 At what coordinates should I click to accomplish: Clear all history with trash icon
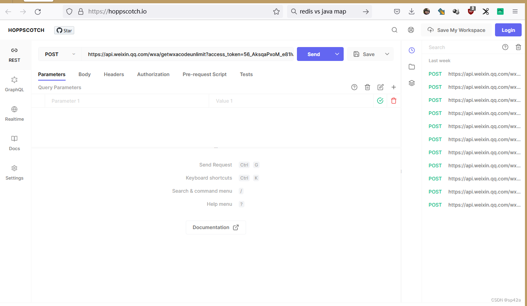pyautogui.click(x=518, y=47)
